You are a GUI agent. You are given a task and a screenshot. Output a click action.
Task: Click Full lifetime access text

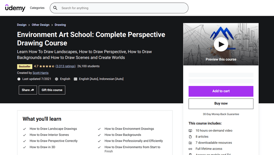coord(209,149)
